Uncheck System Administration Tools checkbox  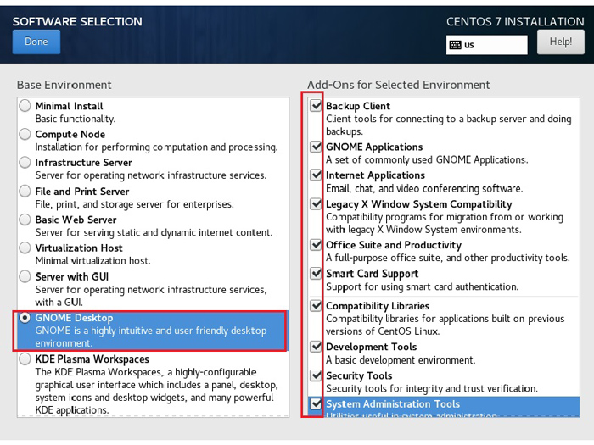tap(316, 403)
